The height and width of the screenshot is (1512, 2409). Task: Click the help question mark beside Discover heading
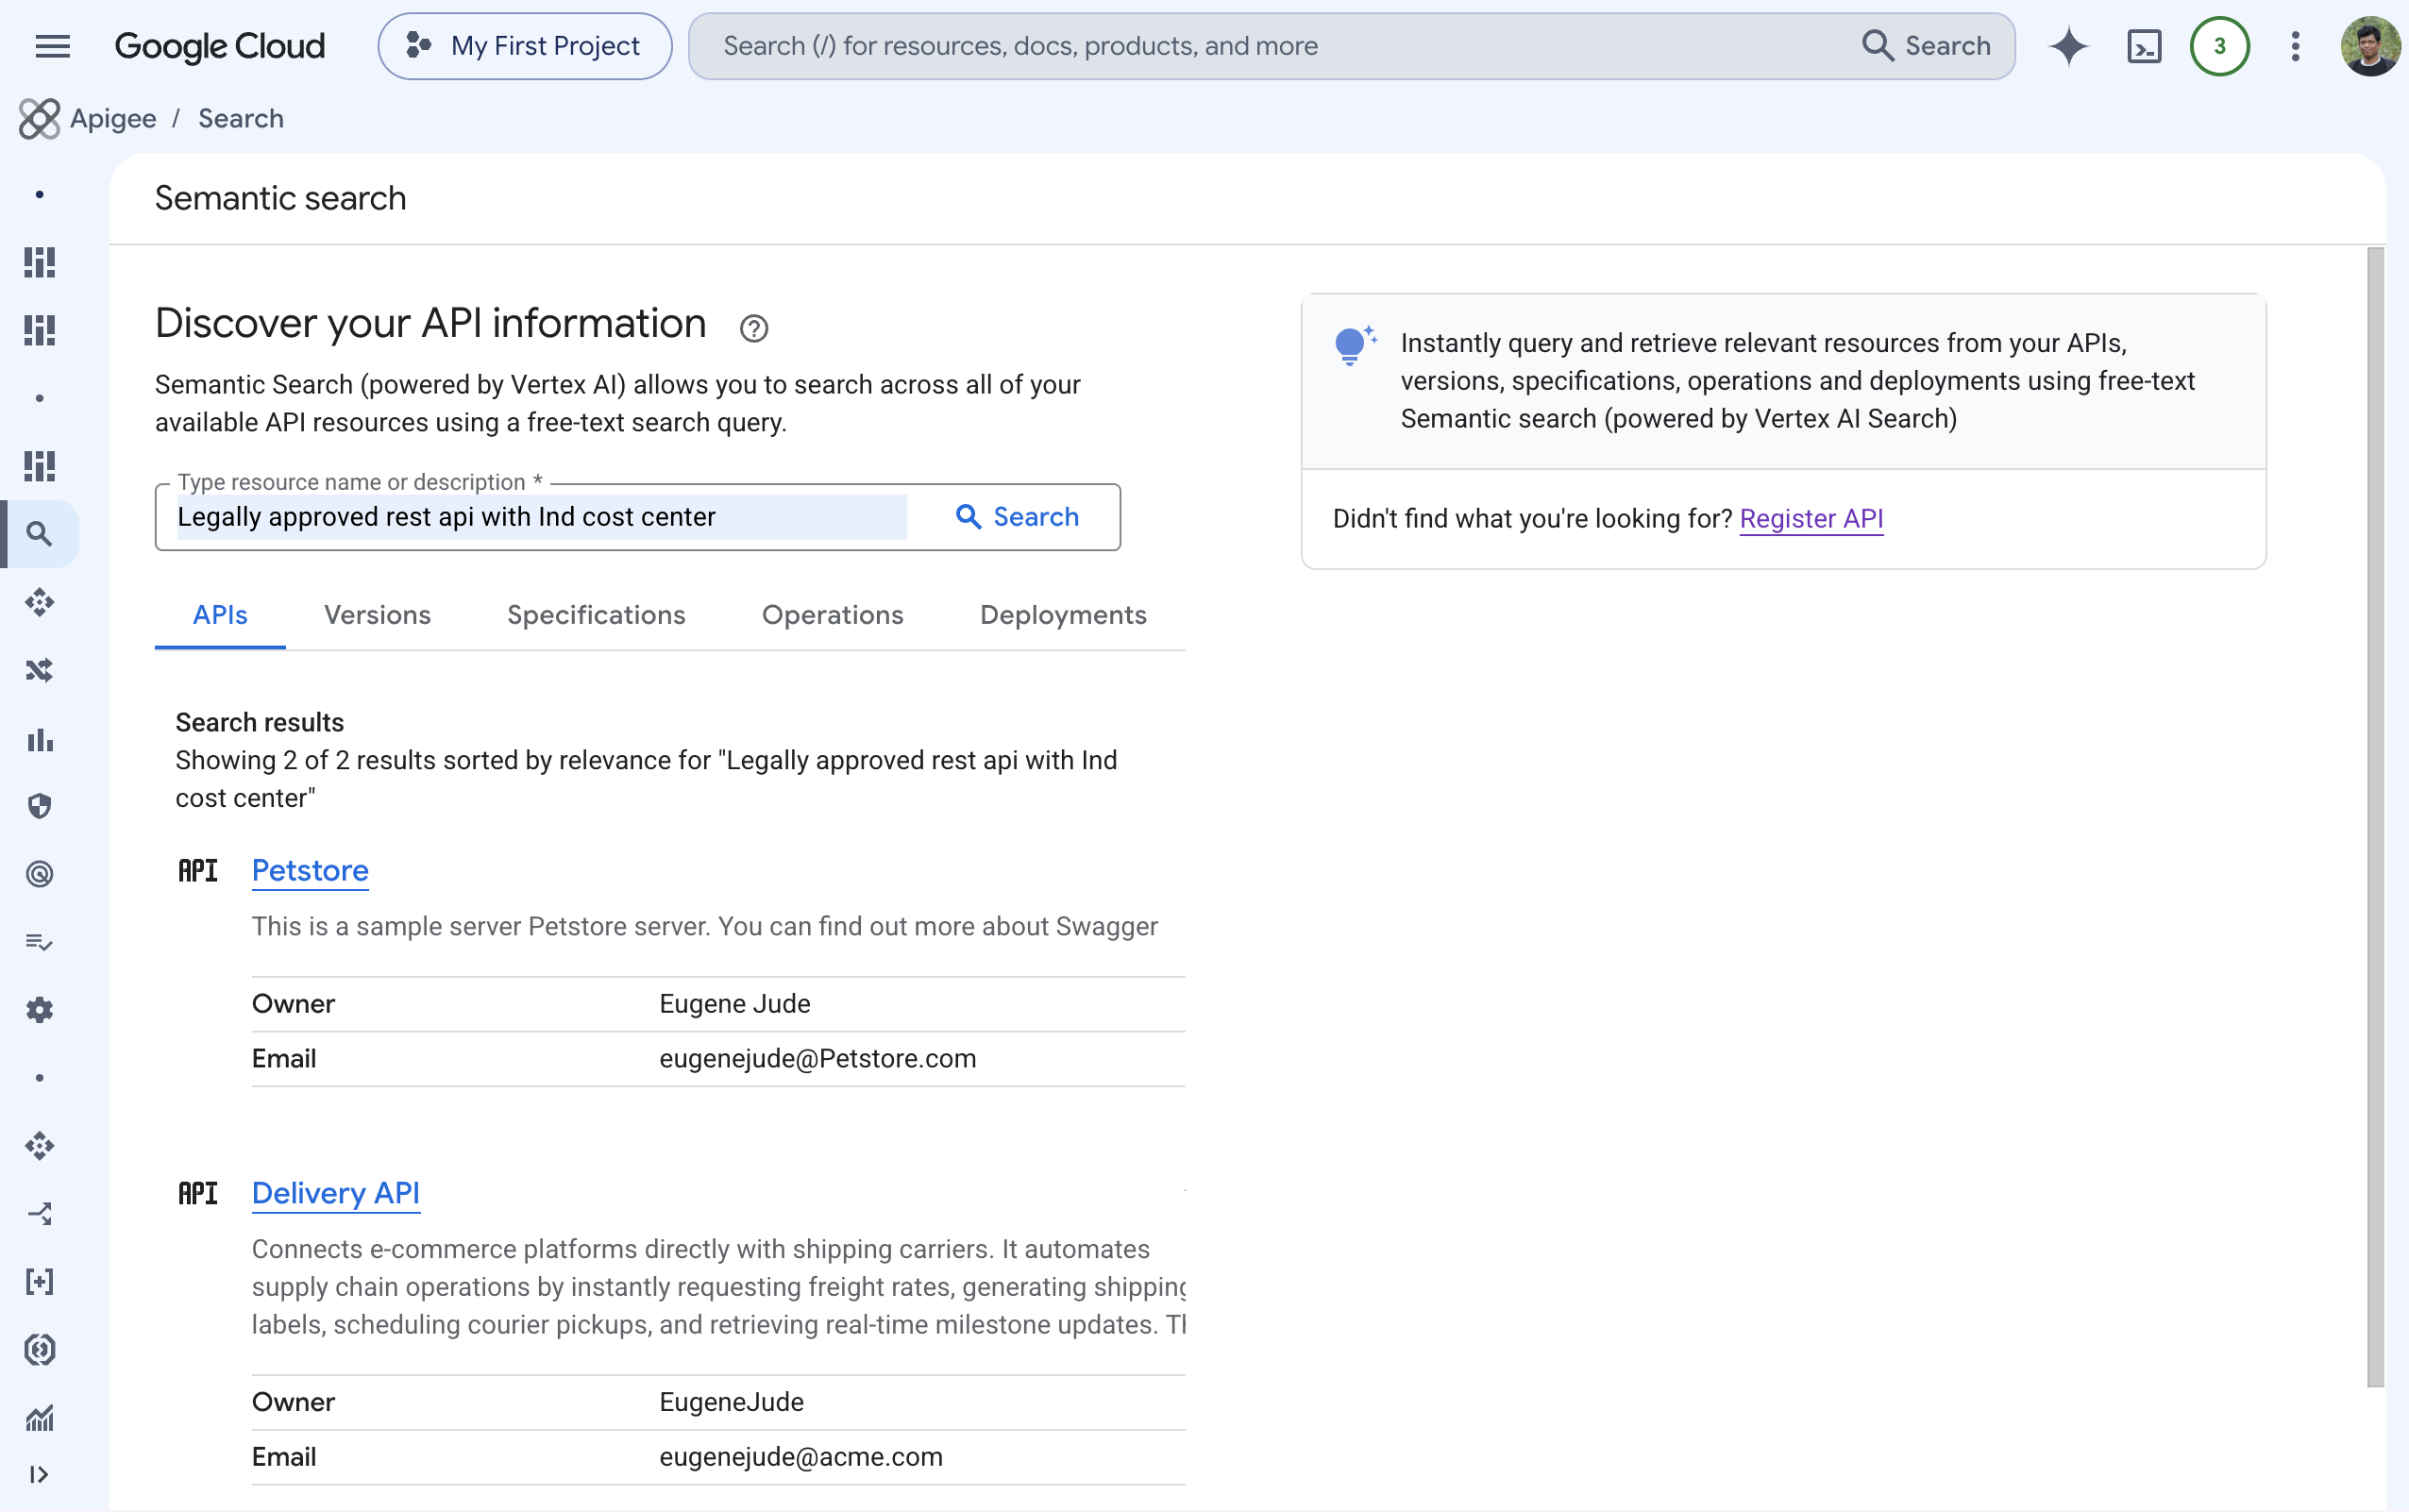tap(753, 328)
